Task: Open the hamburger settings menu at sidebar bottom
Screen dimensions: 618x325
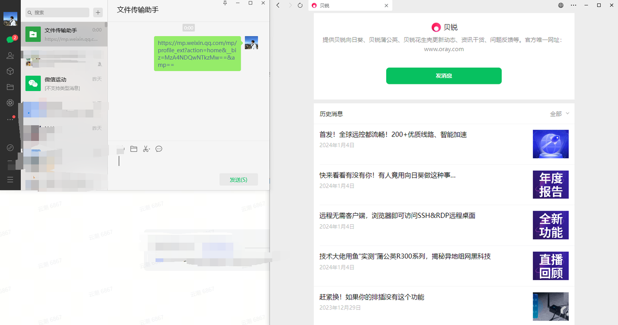Action: point(10,179)
